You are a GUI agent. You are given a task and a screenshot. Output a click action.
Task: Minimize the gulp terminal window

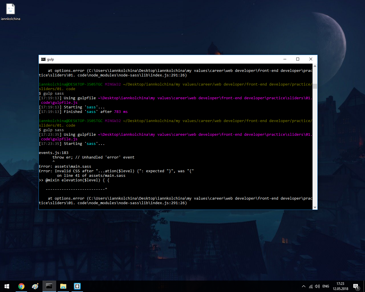285,59
